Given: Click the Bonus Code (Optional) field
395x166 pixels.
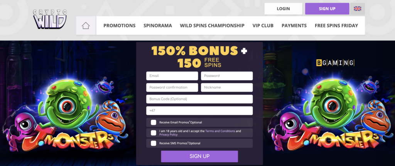Looking at the screenshot, I should 199,99.
